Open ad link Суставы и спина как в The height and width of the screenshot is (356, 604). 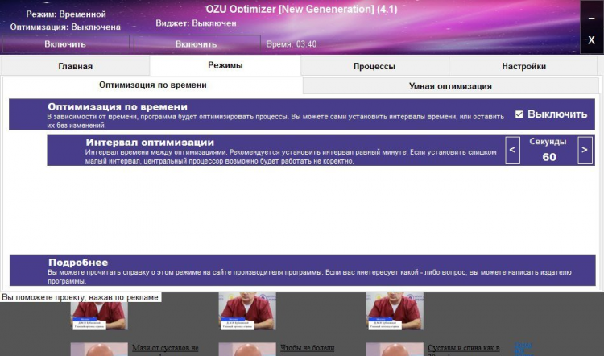pos(464,348)
